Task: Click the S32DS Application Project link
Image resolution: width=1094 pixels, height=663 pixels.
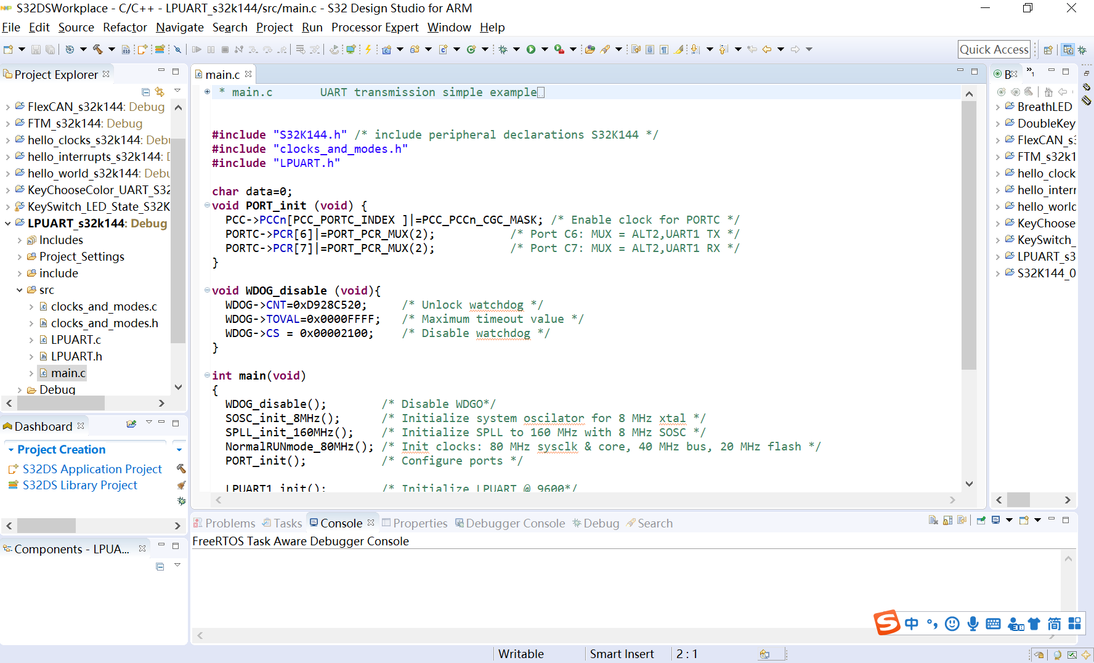Action: (x=92, y=469)
